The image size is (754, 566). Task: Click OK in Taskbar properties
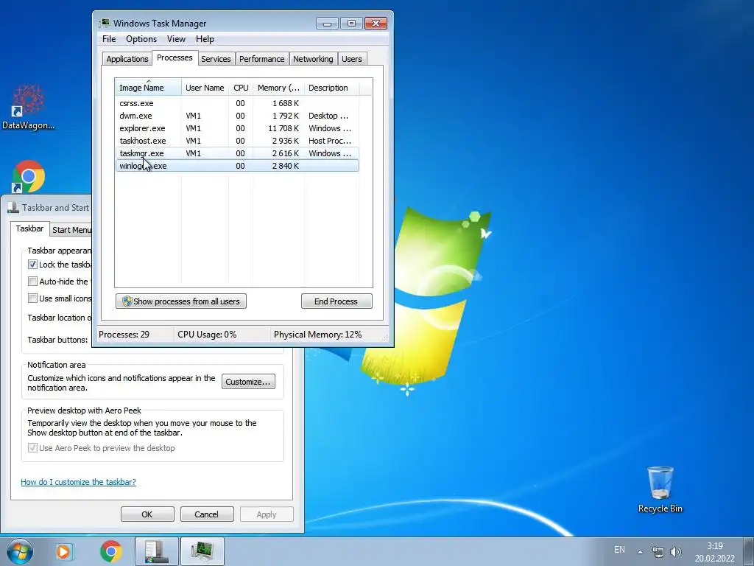[x=147, y=514]
